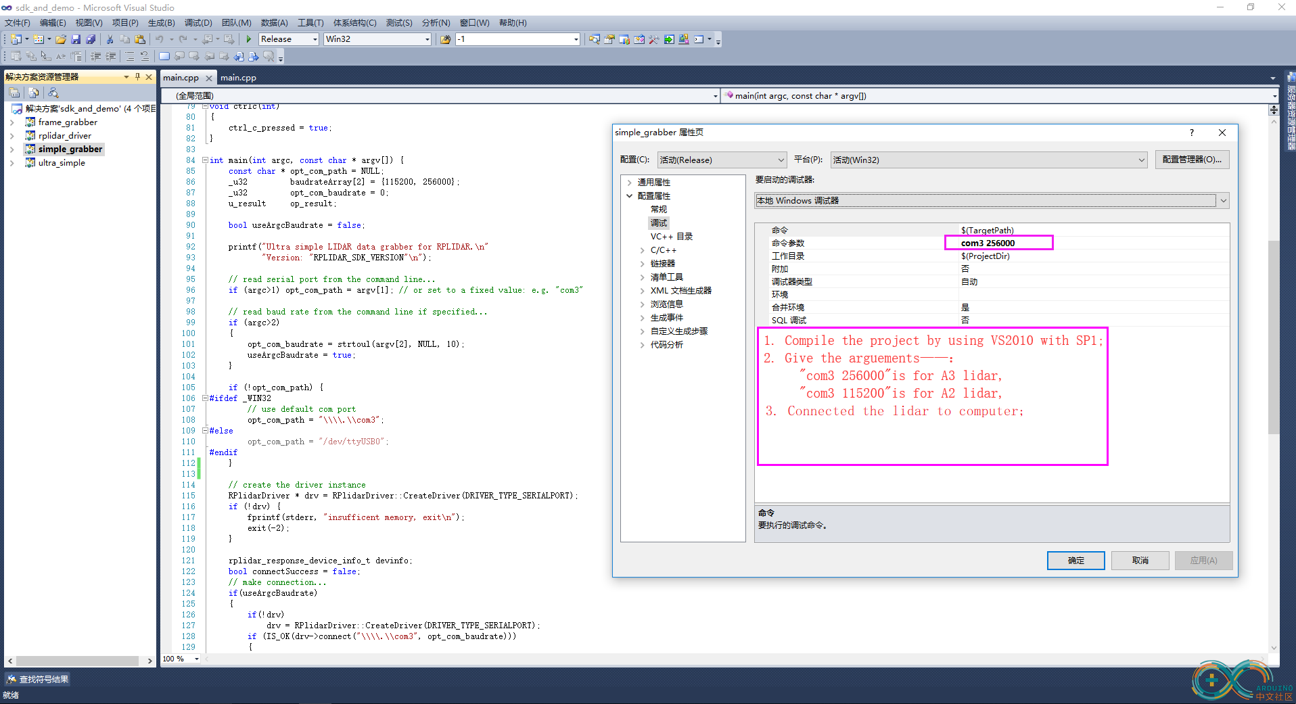Open Properties Window toolbar icon
The image size is (1296, 704).
609,39
